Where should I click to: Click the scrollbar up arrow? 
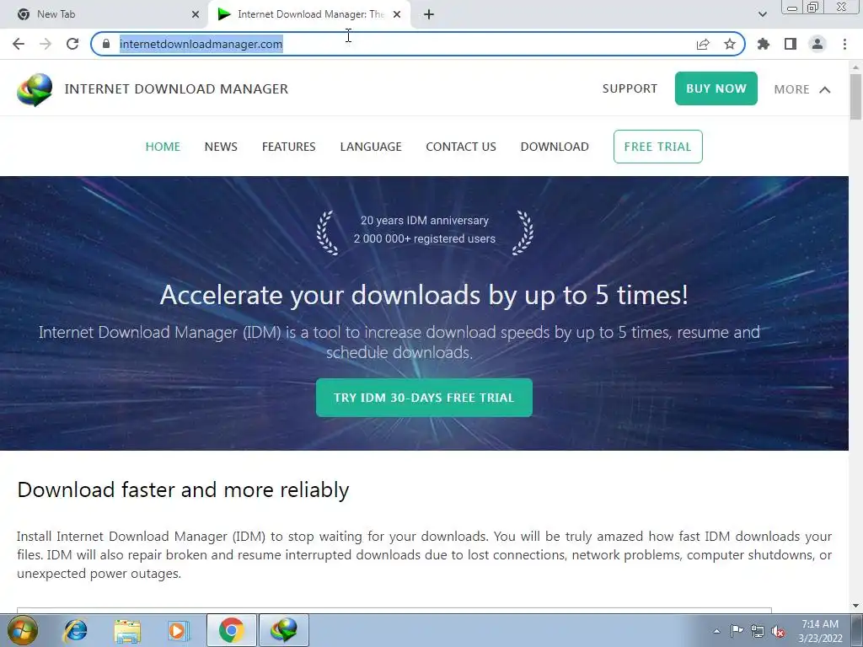855,67
